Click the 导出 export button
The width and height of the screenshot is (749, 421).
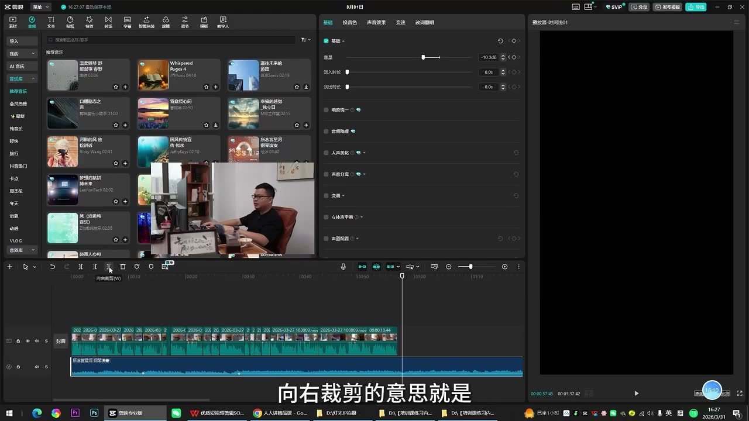(x=696, y=7)
